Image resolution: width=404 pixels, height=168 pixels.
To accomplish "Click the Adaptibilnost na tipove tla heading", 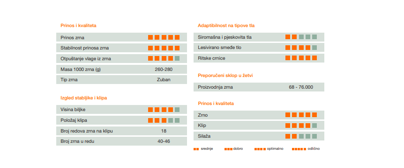I will point(226,25).
